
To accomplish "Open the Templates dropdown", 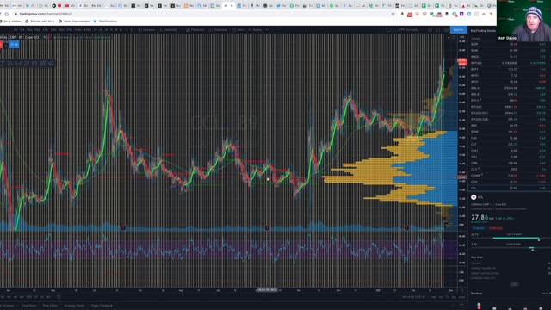I will [x=219, y=30].
